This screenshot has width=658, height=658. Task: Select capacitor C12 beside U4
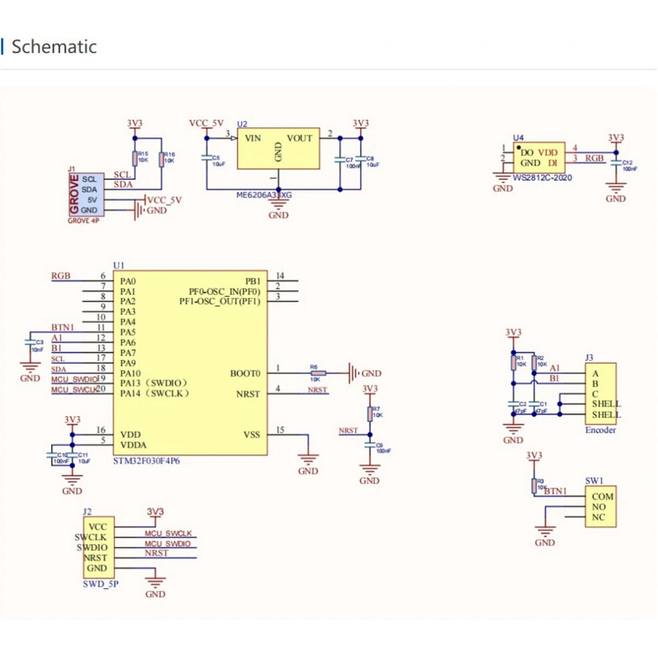[615, 163]
